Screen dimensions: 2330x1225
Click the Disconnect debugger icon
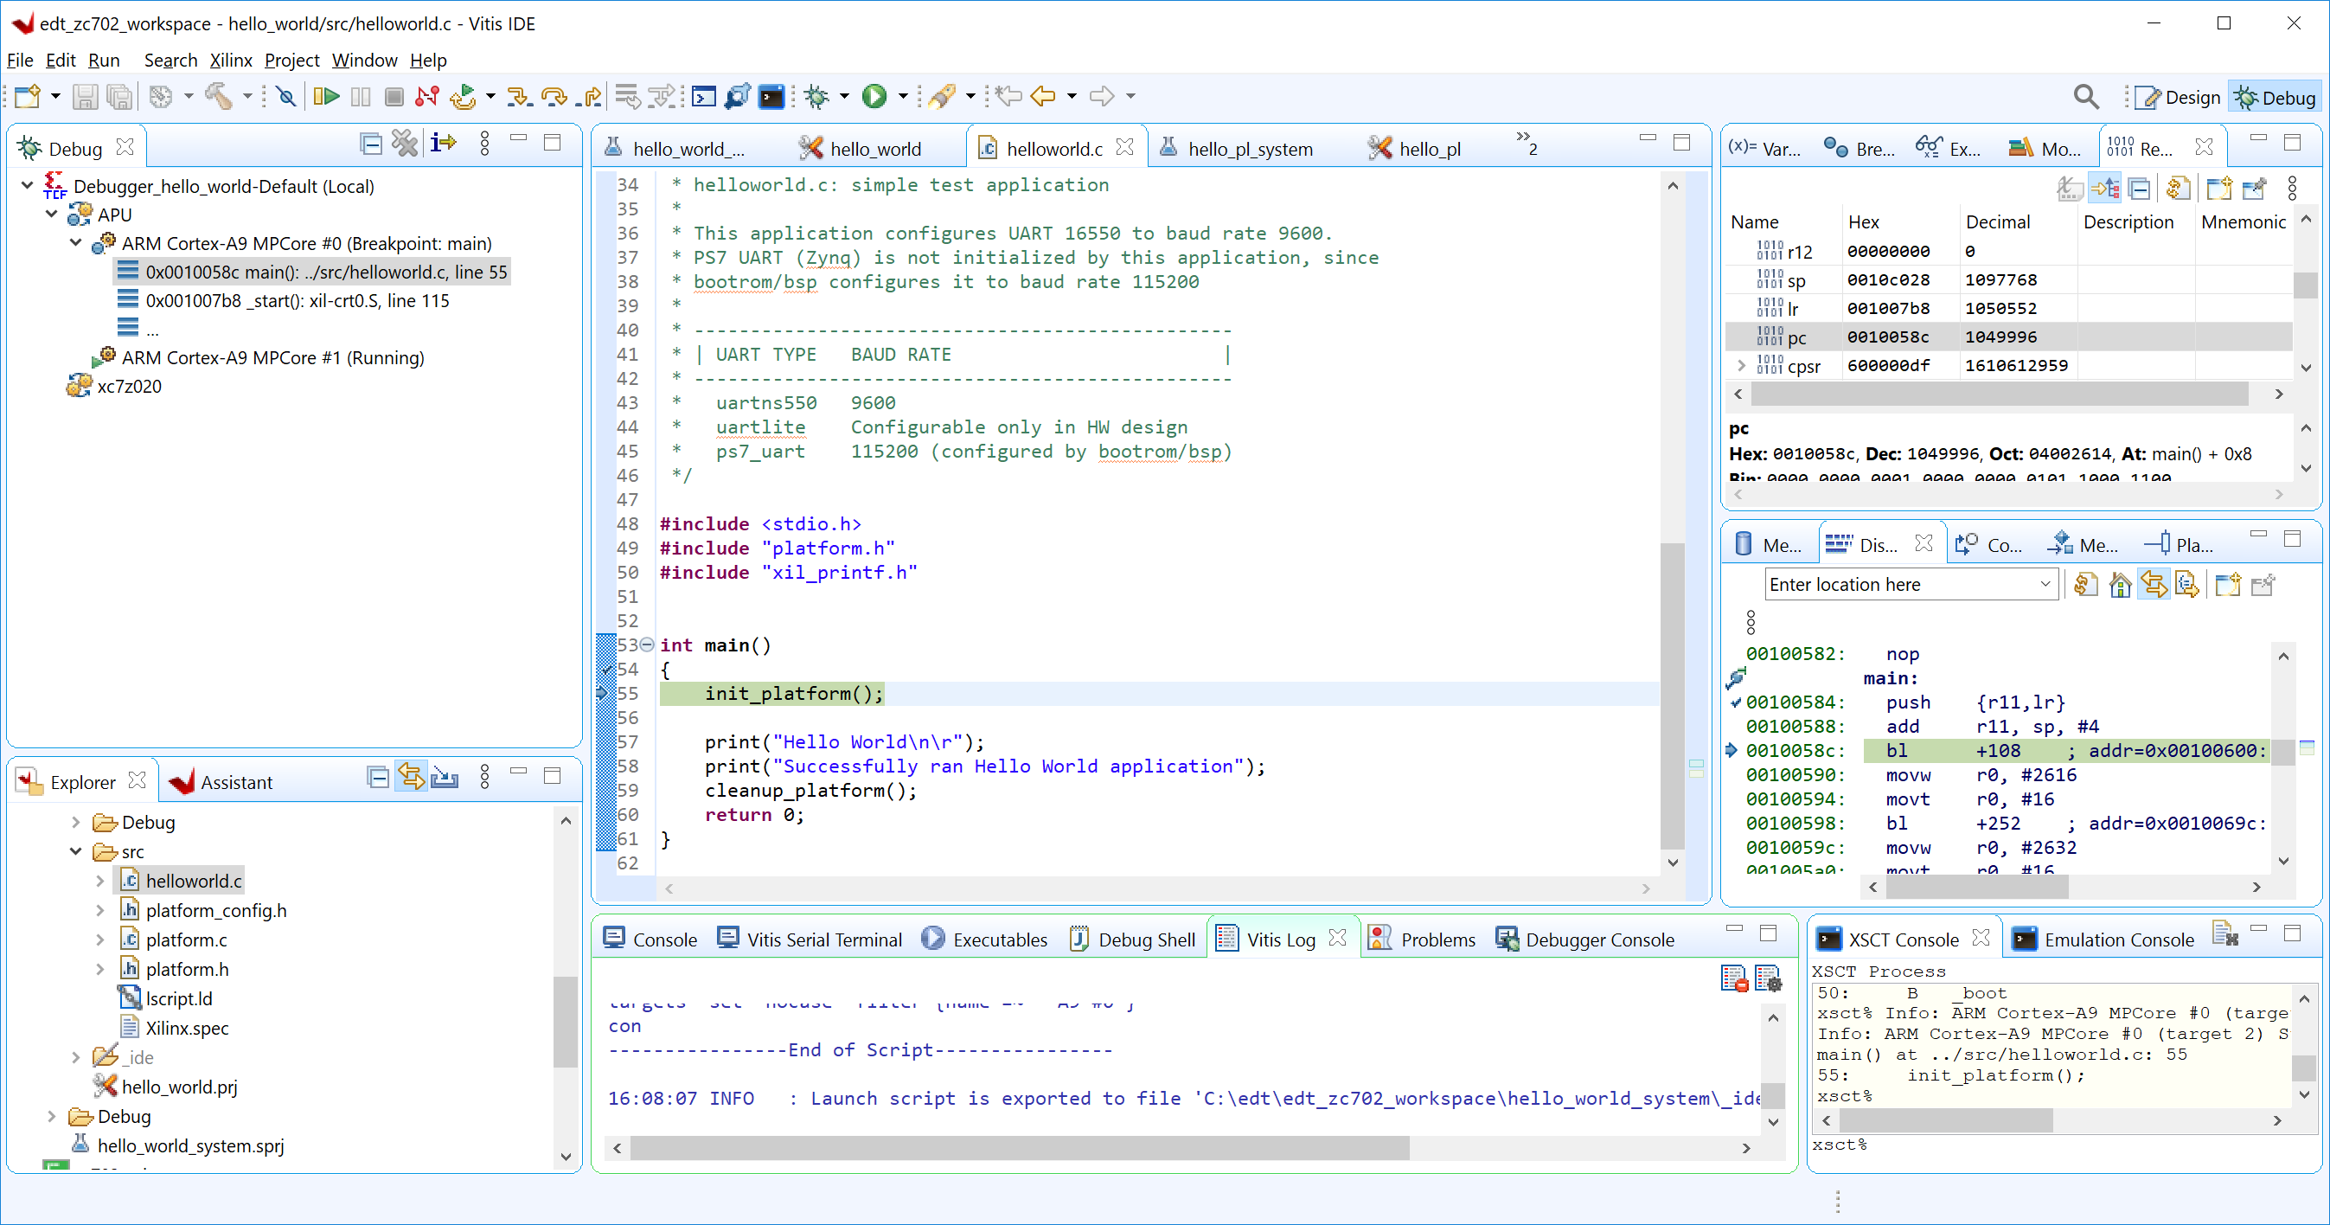click(428, 96)
